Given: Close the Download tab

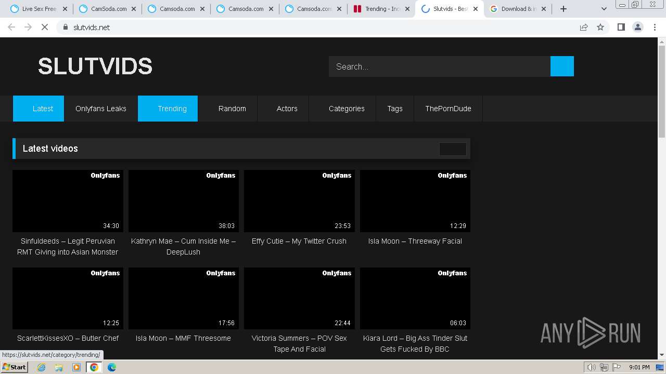Looking at the screenshot, I should (544, 9).
